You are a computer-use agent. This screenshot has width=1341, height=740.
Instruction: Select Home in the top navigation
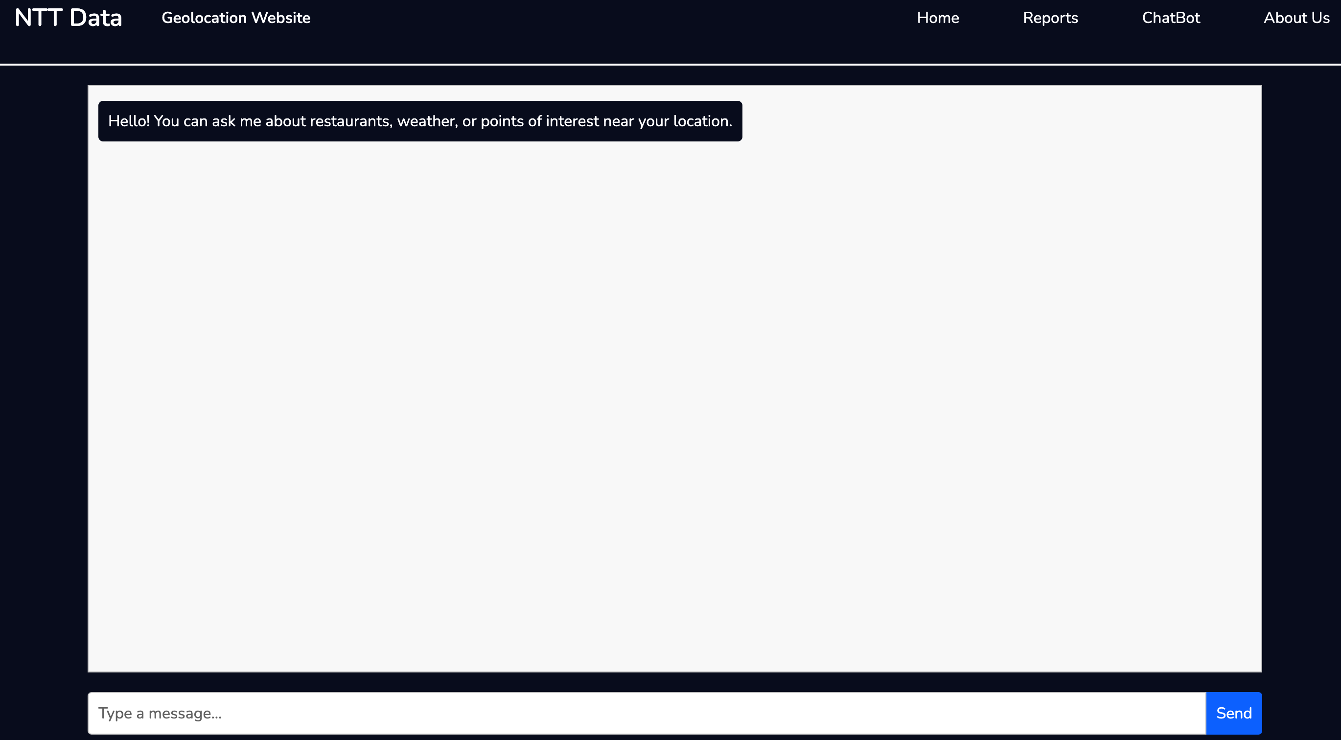click(938, 18)
